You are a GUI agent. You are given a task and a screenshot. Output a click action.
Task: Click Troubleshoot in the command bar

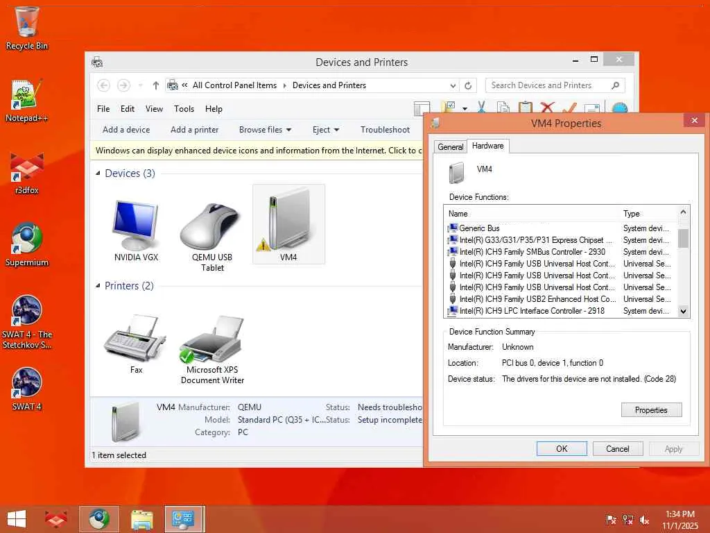[386, 130]
